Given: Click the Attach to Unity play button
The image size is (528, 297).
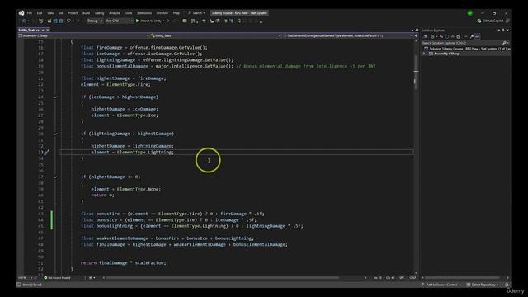Looking at the screenshot, I should click(148, 21).
